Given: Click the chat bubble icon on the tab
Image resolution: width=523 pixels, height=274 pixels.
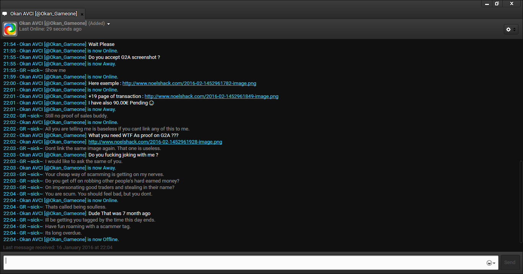Looking at the screenshot, I should pyautogui.click(x=5, y=14).
